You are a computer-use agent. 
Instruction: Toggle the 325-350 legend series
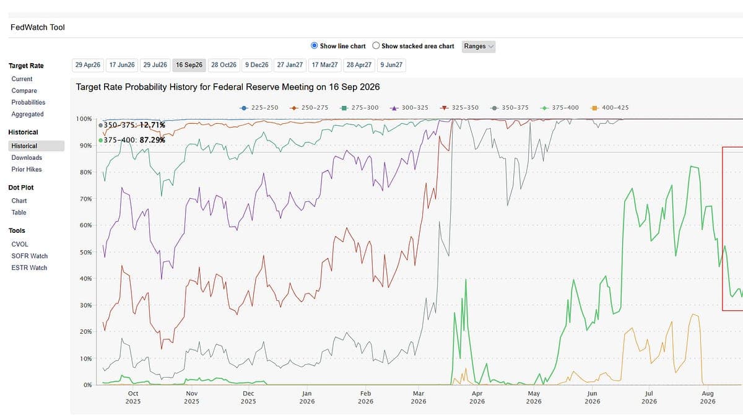click(459, 108)
